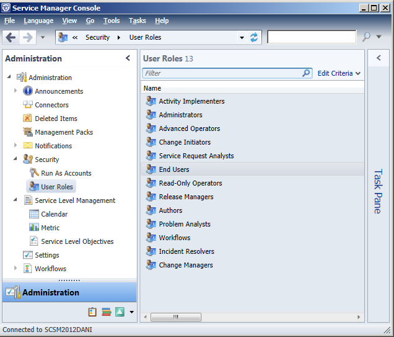Viewport: 394px width, 337px height.
Task: Click the scrollbar right arrow
Action: coord(359,317)
